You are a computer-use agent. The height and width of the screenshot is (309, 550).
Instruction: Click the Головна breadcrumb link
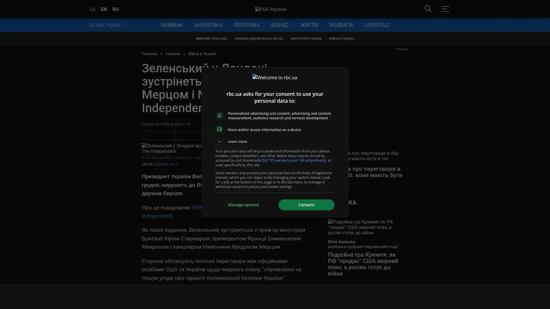(x=149, y=54)
